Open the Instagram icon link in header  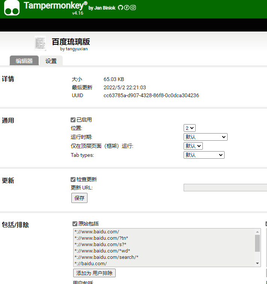133,8
